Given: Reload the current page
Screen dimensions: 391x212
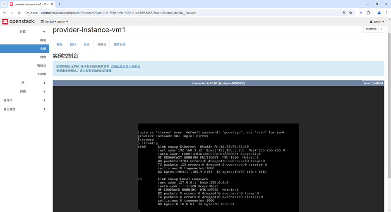Looking at the screenshot, I should pyautogui.click(x=19, y=13).
